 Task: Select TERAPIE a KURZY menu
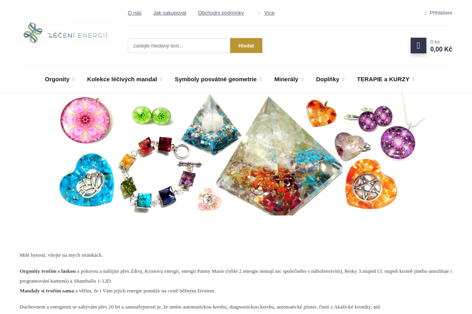[383, 79]
